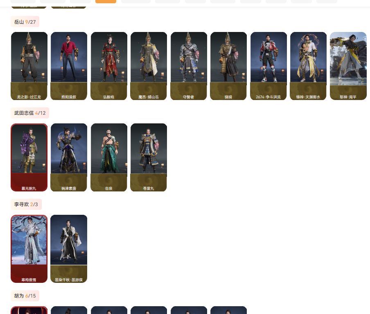Image resolution: width=370 pixels, height=314 pixels.
Task: Open the 龙之影·过江龙 skin card
Action: (x=29, y=66)
